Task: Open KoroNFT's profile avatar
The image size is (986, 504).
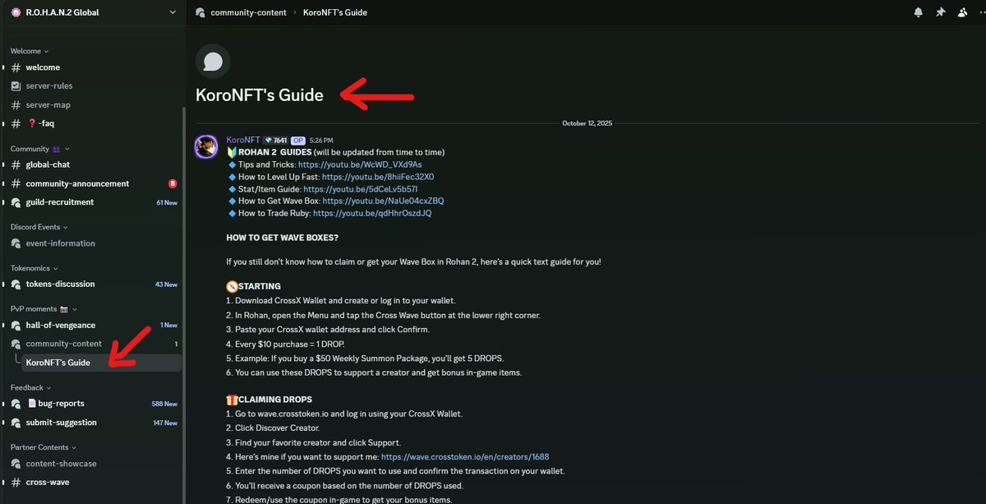Action: coord(205,147)
